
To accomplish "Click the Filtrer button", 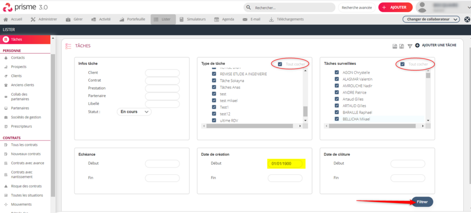I will pos(422,202).
